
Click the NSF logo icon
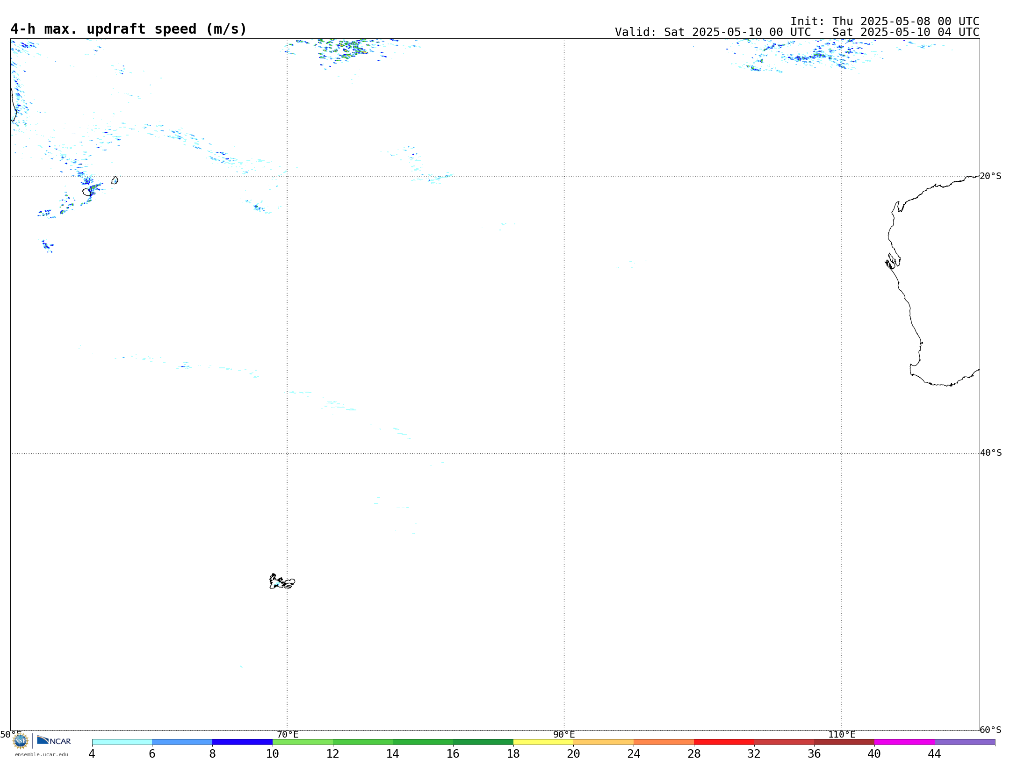click(x=21, y=741)
